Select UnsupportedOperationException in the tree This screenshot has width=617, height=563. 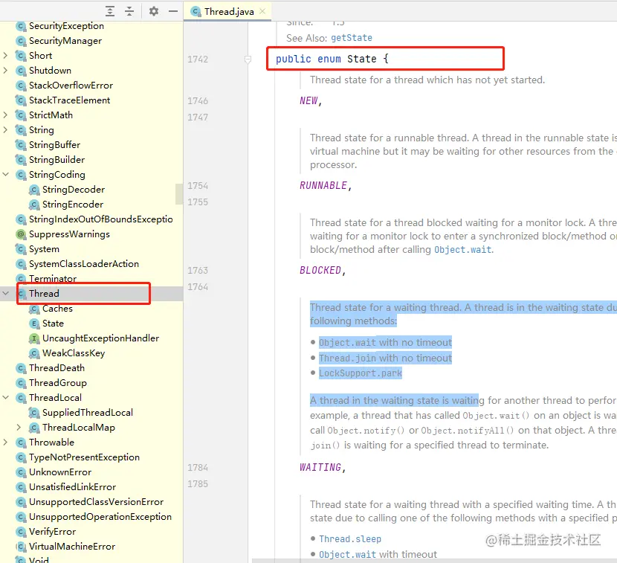[x=100, y=517]
